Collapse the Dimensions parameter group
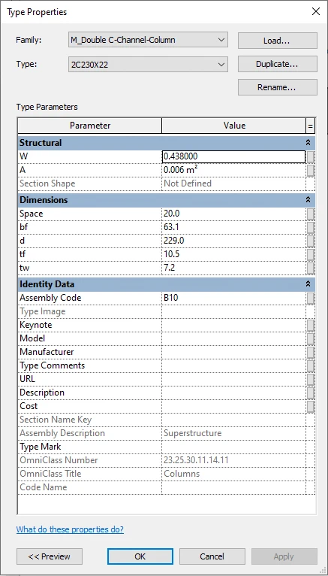Image resolution: width=328 pixels, height=576 pixels. 308,200
